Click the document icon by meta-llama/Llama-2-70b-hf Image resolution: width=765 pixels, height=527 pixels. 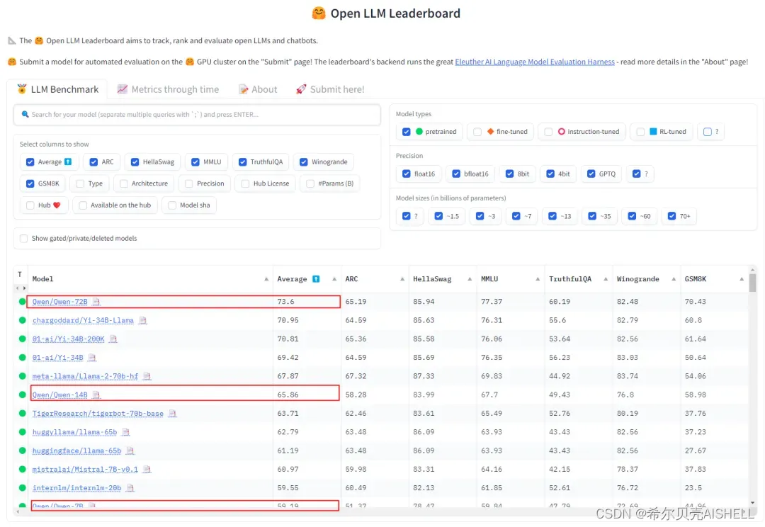(x=147, y=376)
